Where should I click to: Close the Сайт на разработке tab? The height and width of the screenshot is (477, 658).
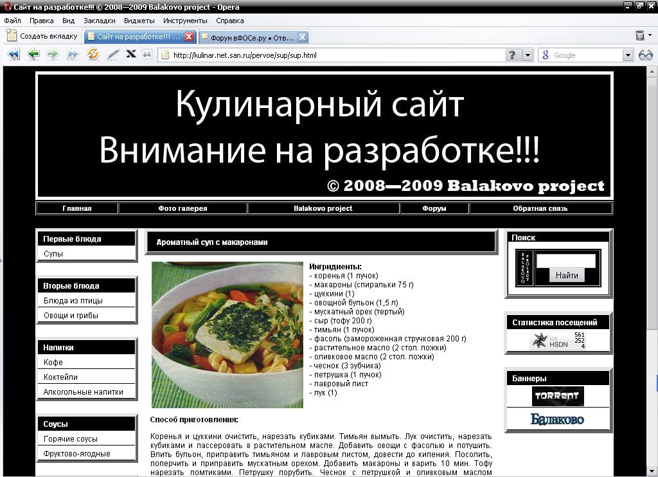tap(189, 37)
